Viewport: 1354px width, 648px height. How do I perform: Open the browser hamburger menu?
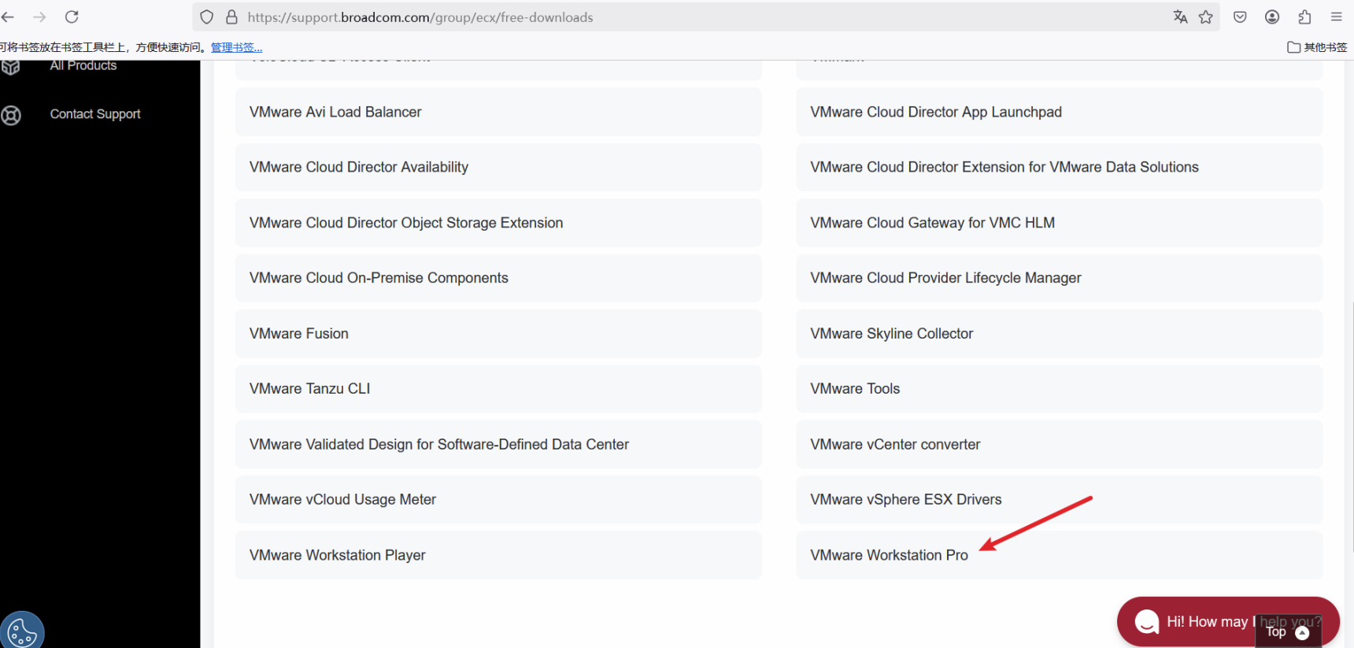point(1337,17)
